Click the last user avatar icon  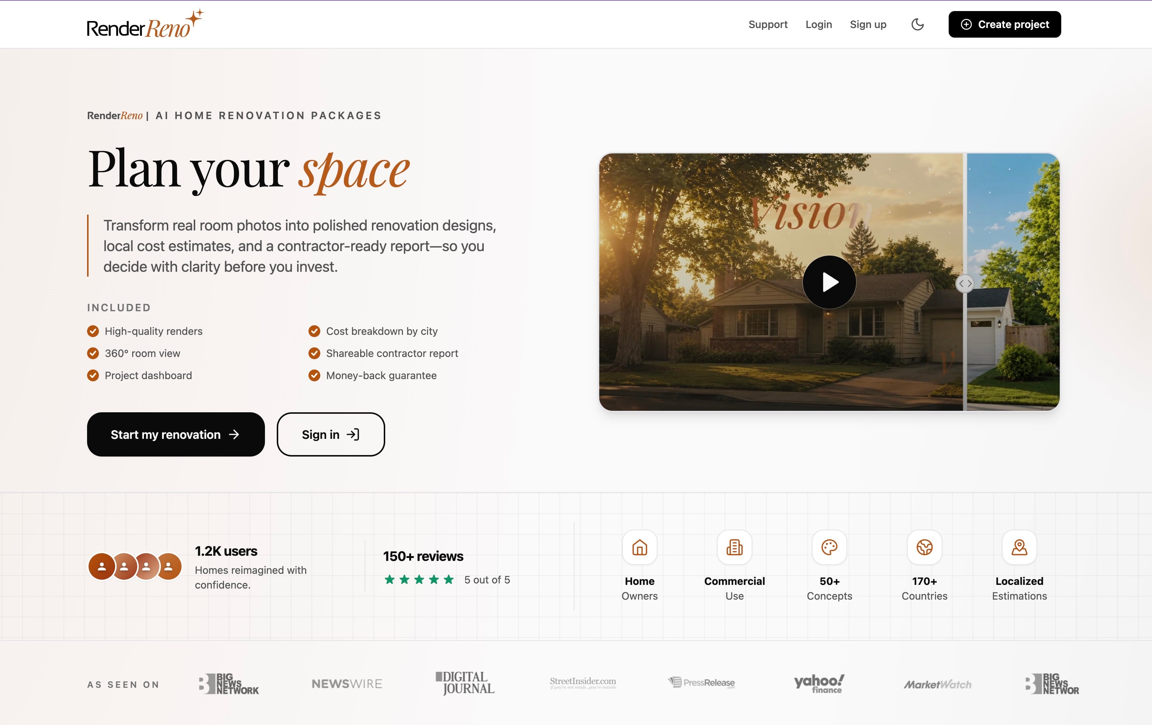(168, 566)
